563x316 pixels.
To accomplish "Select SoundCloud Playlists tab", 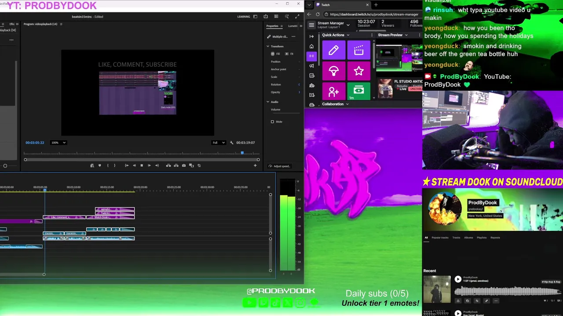I will [482, 238].
